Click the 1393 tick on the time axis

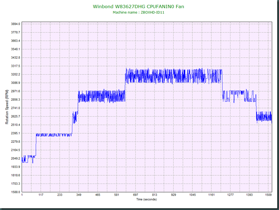249,195
